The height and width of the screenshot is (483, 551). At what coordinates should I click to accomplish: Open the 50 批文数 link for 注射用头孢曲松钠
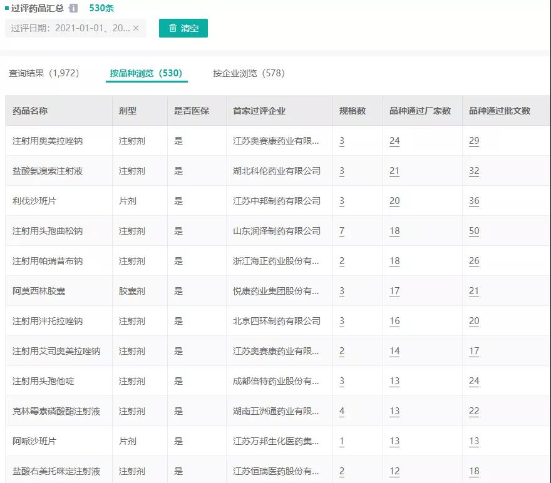point(474,231)
